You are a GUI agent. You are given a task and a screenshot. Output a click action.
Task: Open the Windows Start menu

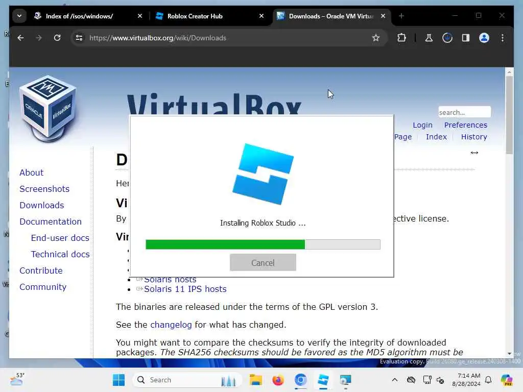click(118, 380)
